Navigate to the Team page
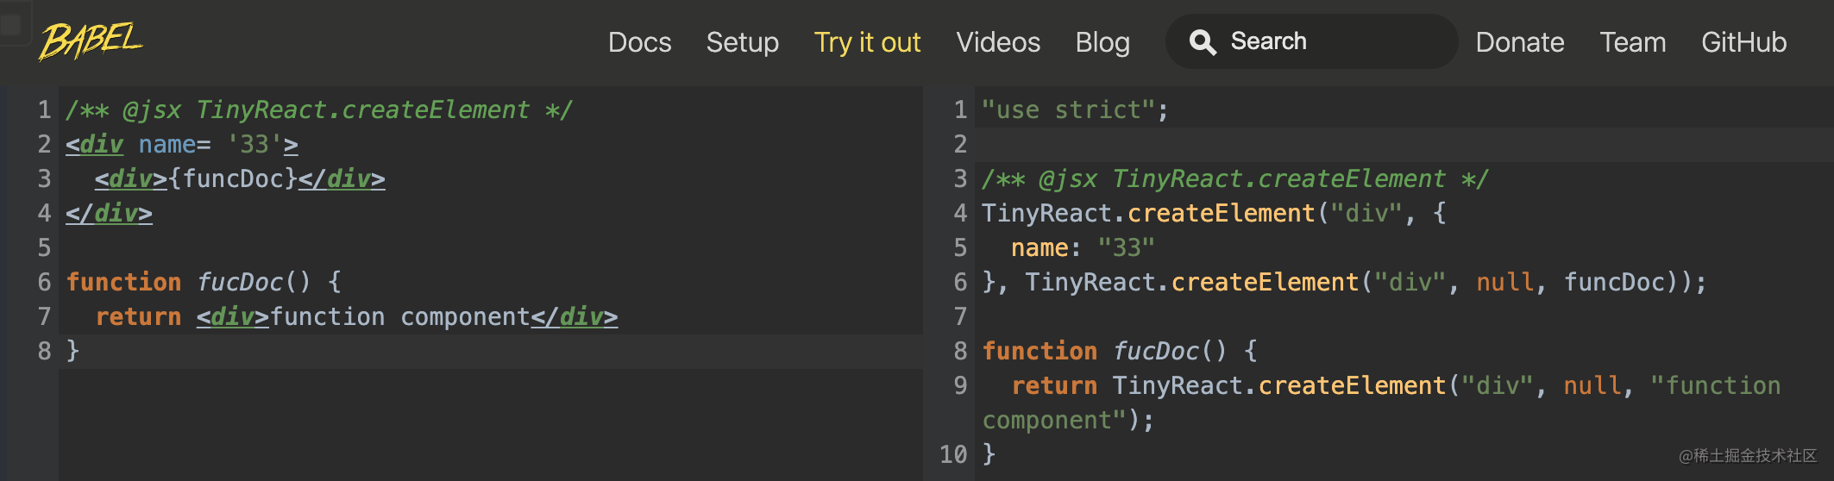1834x481 pixels. [1632, 42]
